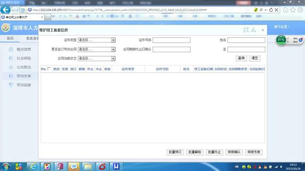Viewport: 305px width, 171px height.
Task: Select 劳动监察 in the sidebar
Action: 24,85
